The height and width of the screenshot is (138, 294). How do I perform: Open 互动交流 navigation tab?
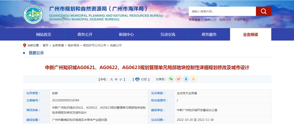click(168, 35)
